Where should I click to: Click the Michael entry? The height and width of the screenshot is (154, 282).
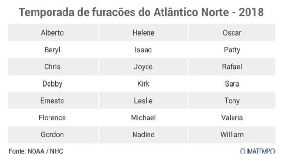pos(143,117)
